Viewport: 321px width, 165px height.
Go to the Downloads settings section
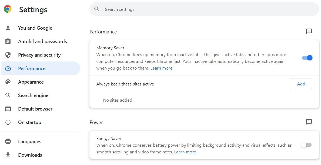tap(30, 155)
